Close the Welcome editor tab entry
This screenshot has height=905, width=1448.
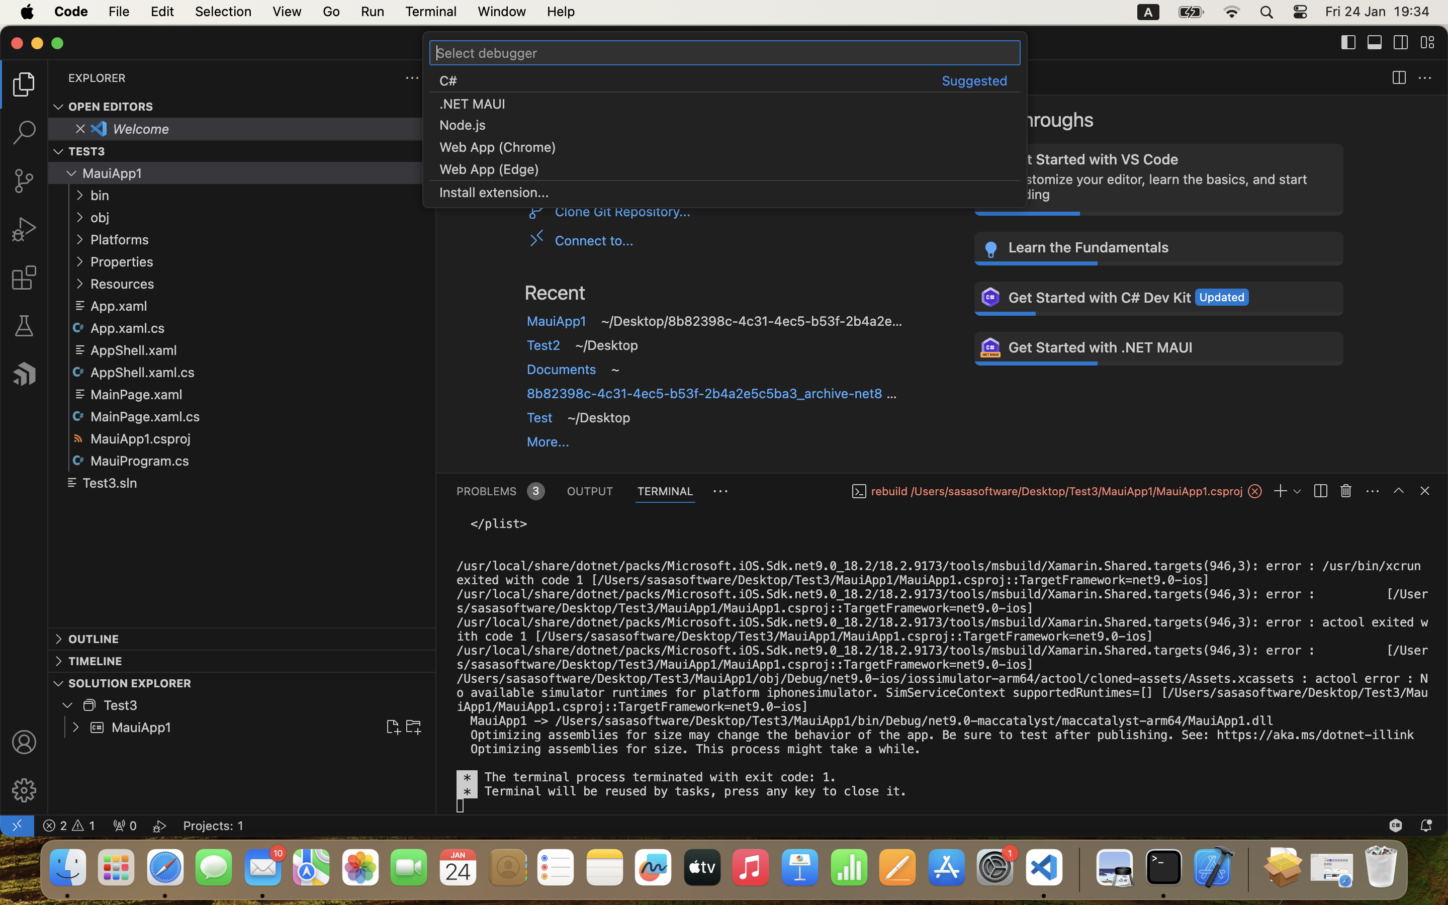coord(80,129)
